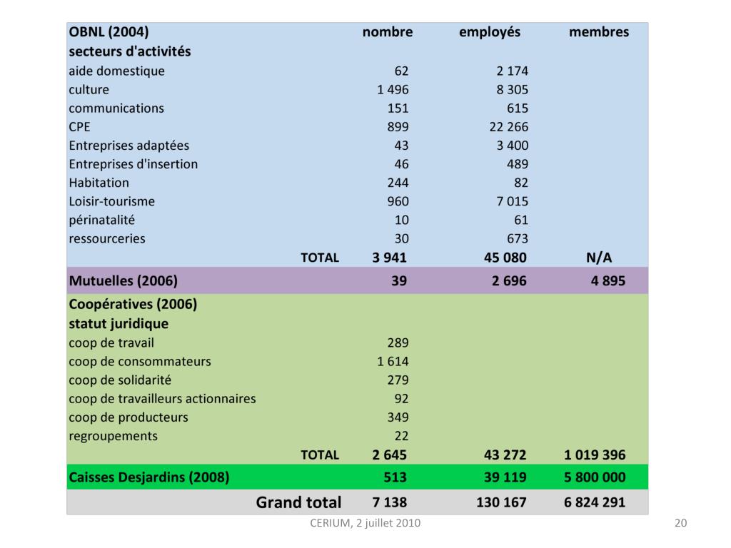
Task: Click Caisses Desjardins membres '5 800 000'
Action: (595, 477)
